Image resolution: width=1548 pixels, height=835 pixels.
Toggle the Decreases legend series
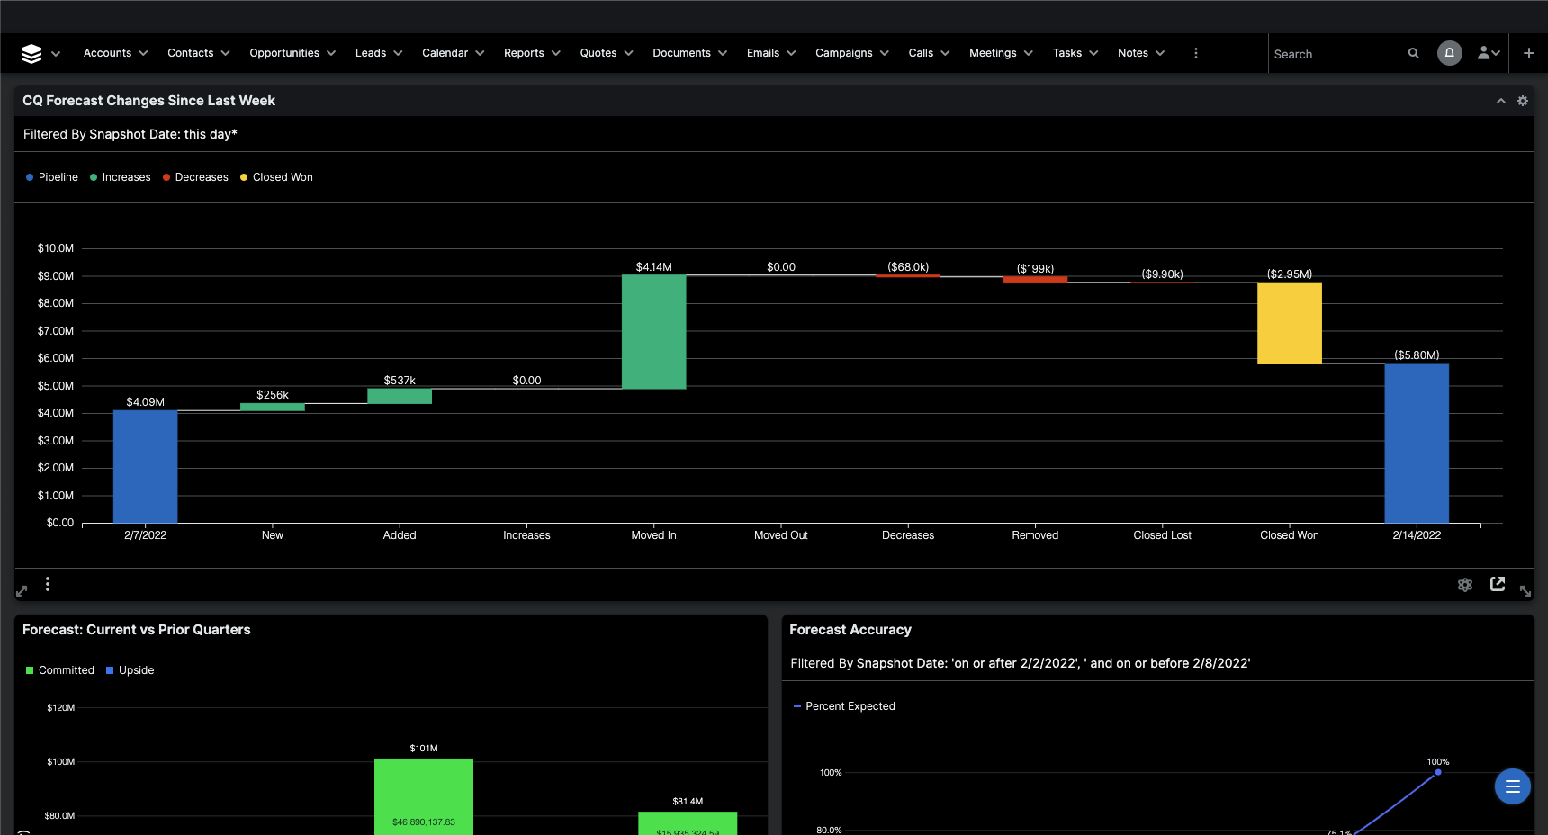click(195, 177)
